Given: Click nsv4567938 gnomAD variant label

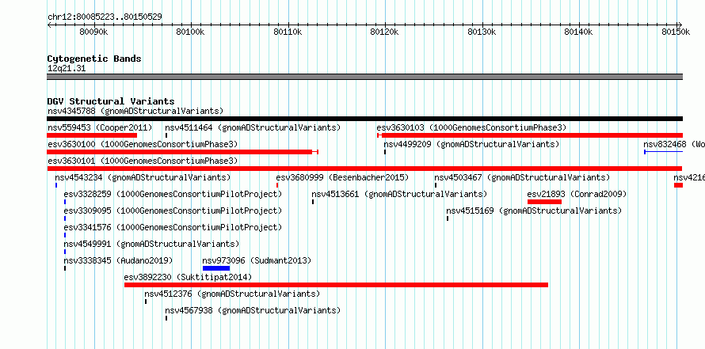Looking at the screenshot, I should 253,310.
